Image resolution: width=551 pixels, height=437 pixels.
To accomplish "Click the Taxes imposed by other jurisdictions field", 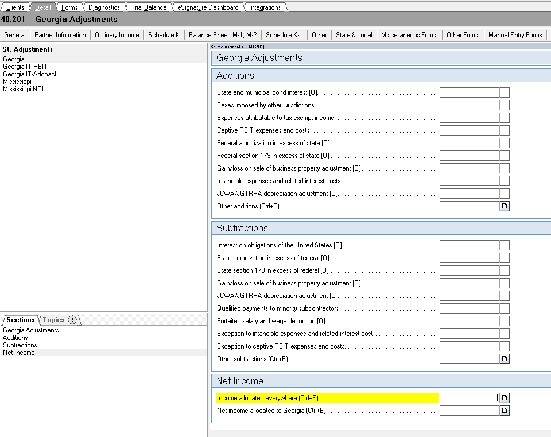I will tap(474, 105).
